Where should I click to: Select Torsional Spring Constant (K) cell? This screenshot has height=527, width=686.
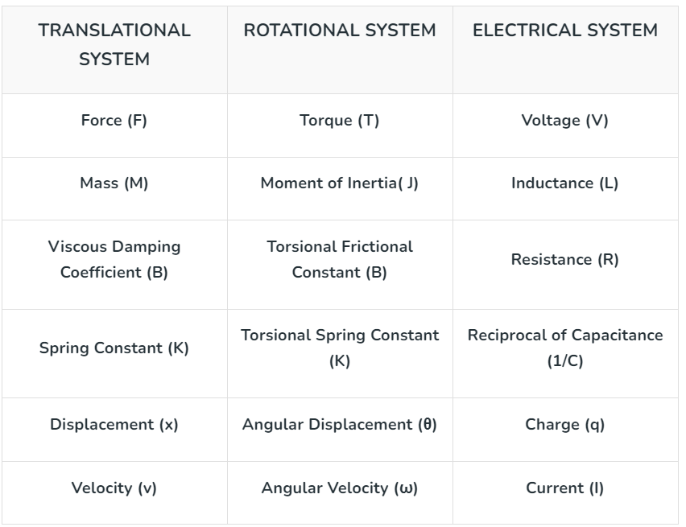pos(340,348)
